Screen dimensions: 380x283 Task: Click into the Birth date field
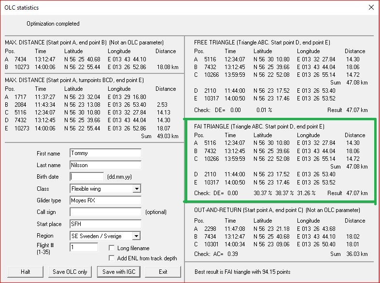[86, 177]
